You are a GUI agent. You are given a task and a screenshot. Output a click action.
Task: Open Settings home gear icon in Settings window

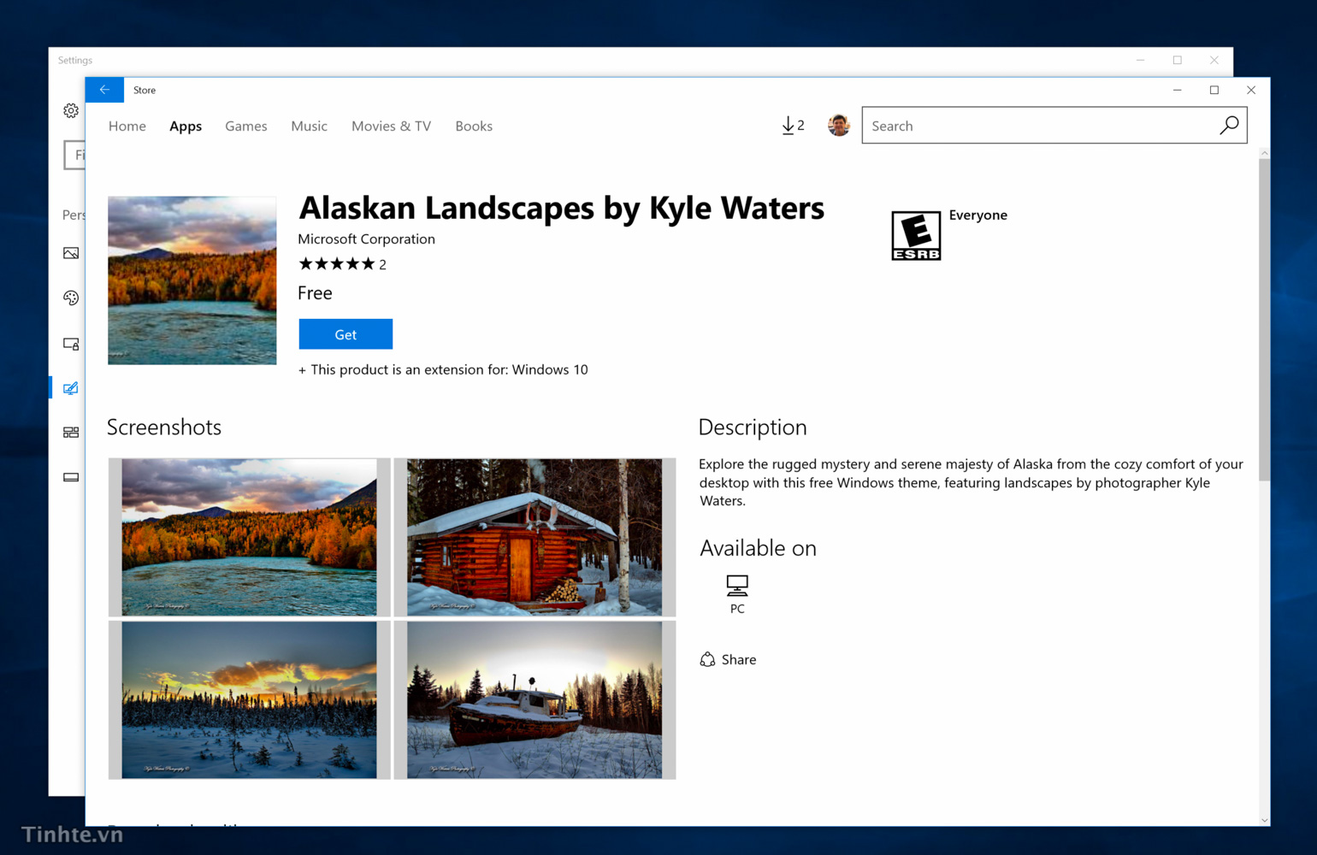pos(71,110)
